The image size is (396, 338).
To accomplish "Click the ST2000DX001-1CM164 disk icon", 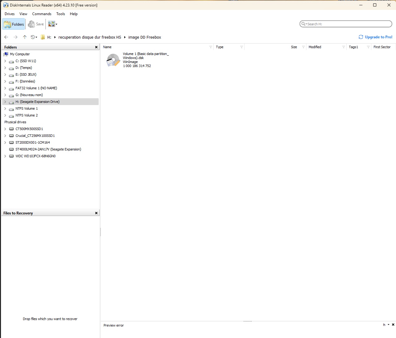I will point(11,142).
